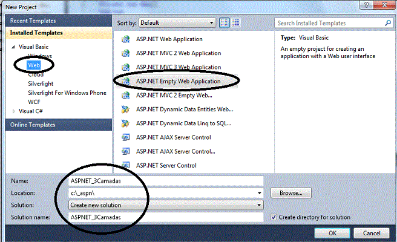The image size is (397, 242).
Task: Open the Sort by Default dropdown
Action: pyautogui.click(x=177, y=23)
